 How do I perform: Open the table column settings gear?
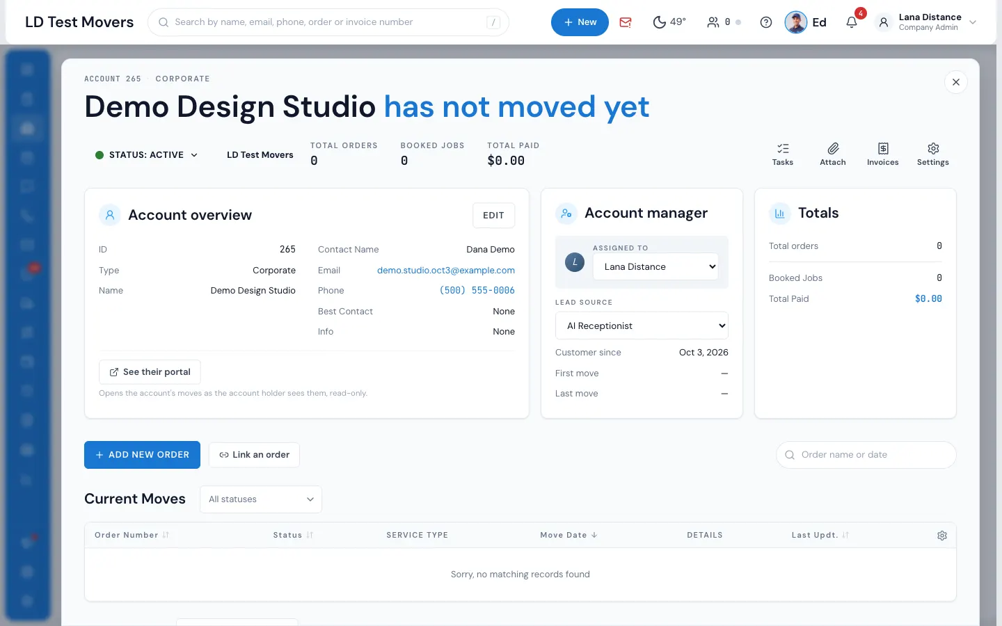[x=942, y=536]
